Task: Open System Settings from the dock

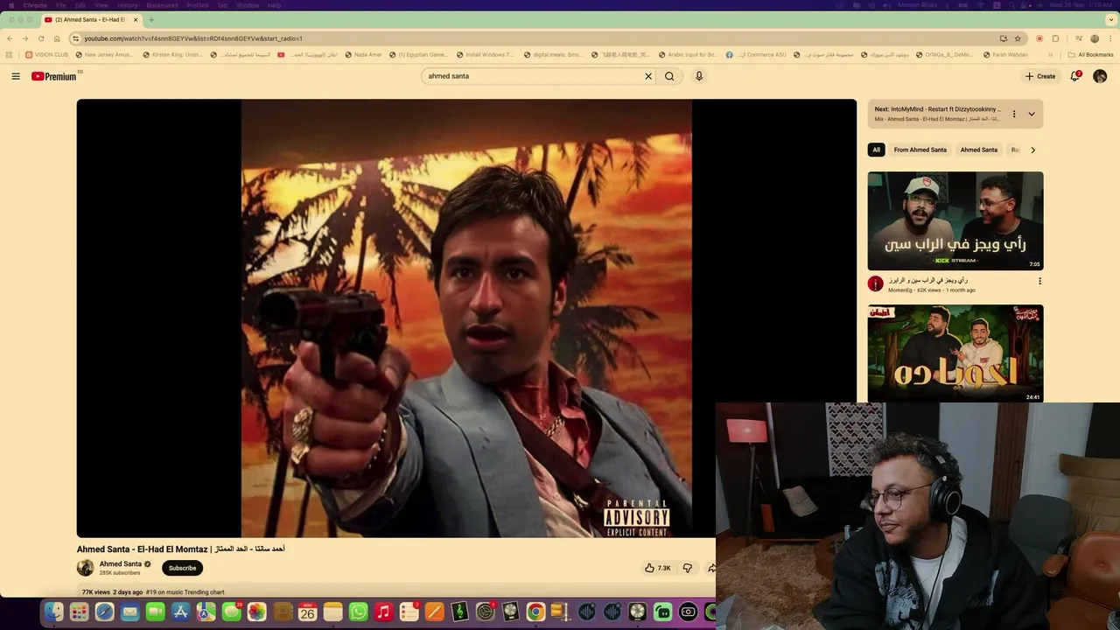Action: tap(486, 612)
